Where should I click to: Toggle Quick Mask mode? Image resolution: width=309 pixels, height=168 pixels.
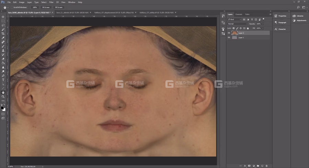pos(3,114)
